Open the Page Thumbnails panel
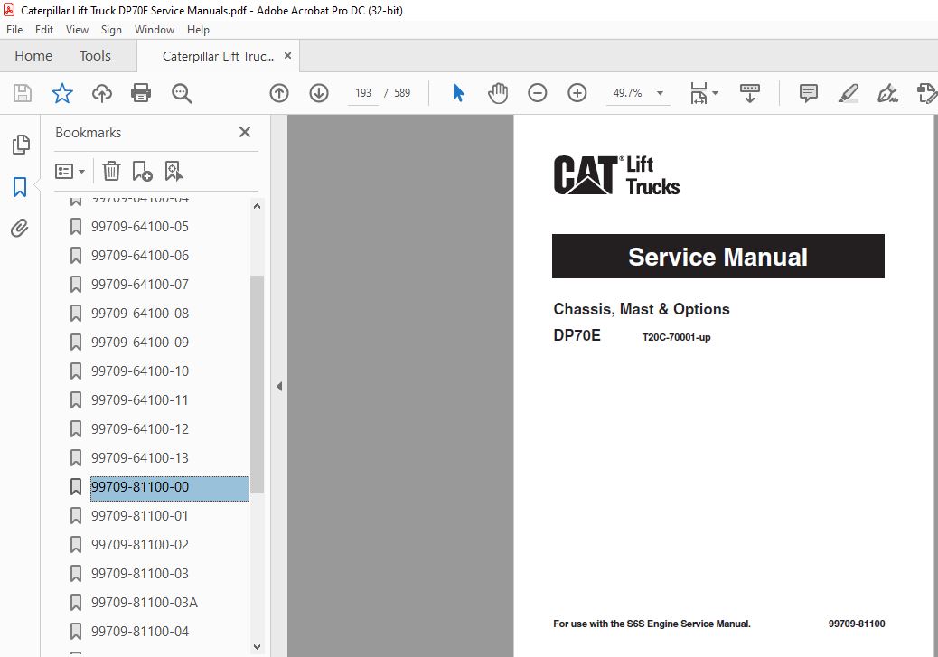938x657 pixels. pos(21,145)
